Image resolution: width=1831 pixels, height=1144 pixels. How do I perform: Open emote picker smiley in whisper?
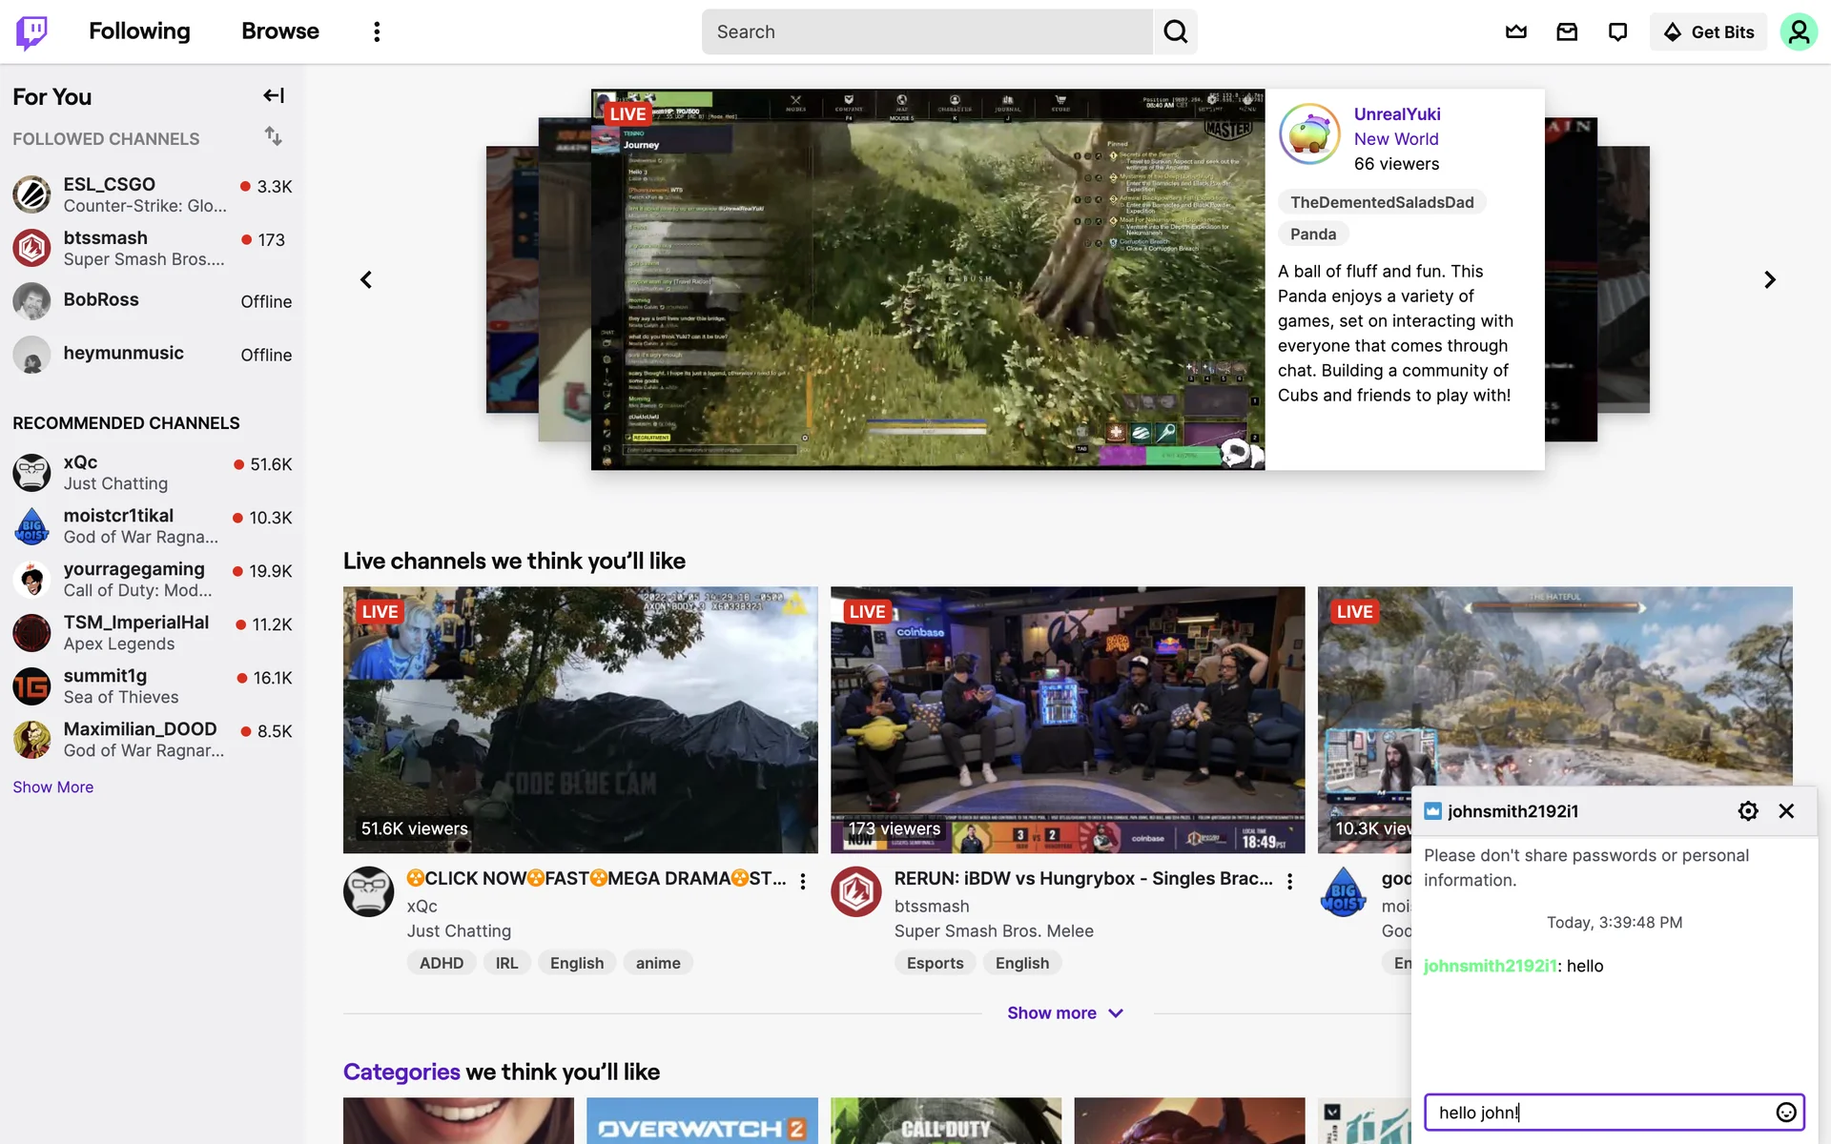pyautogui.click(x=1785, y=1112)
